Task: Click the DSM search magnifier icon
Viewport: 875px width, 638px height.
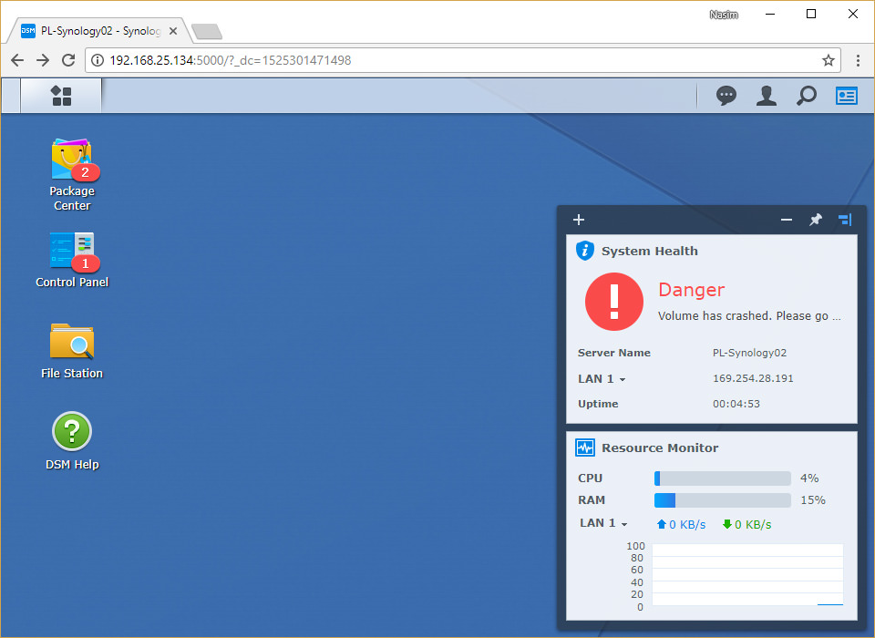Action: point(807,96)
